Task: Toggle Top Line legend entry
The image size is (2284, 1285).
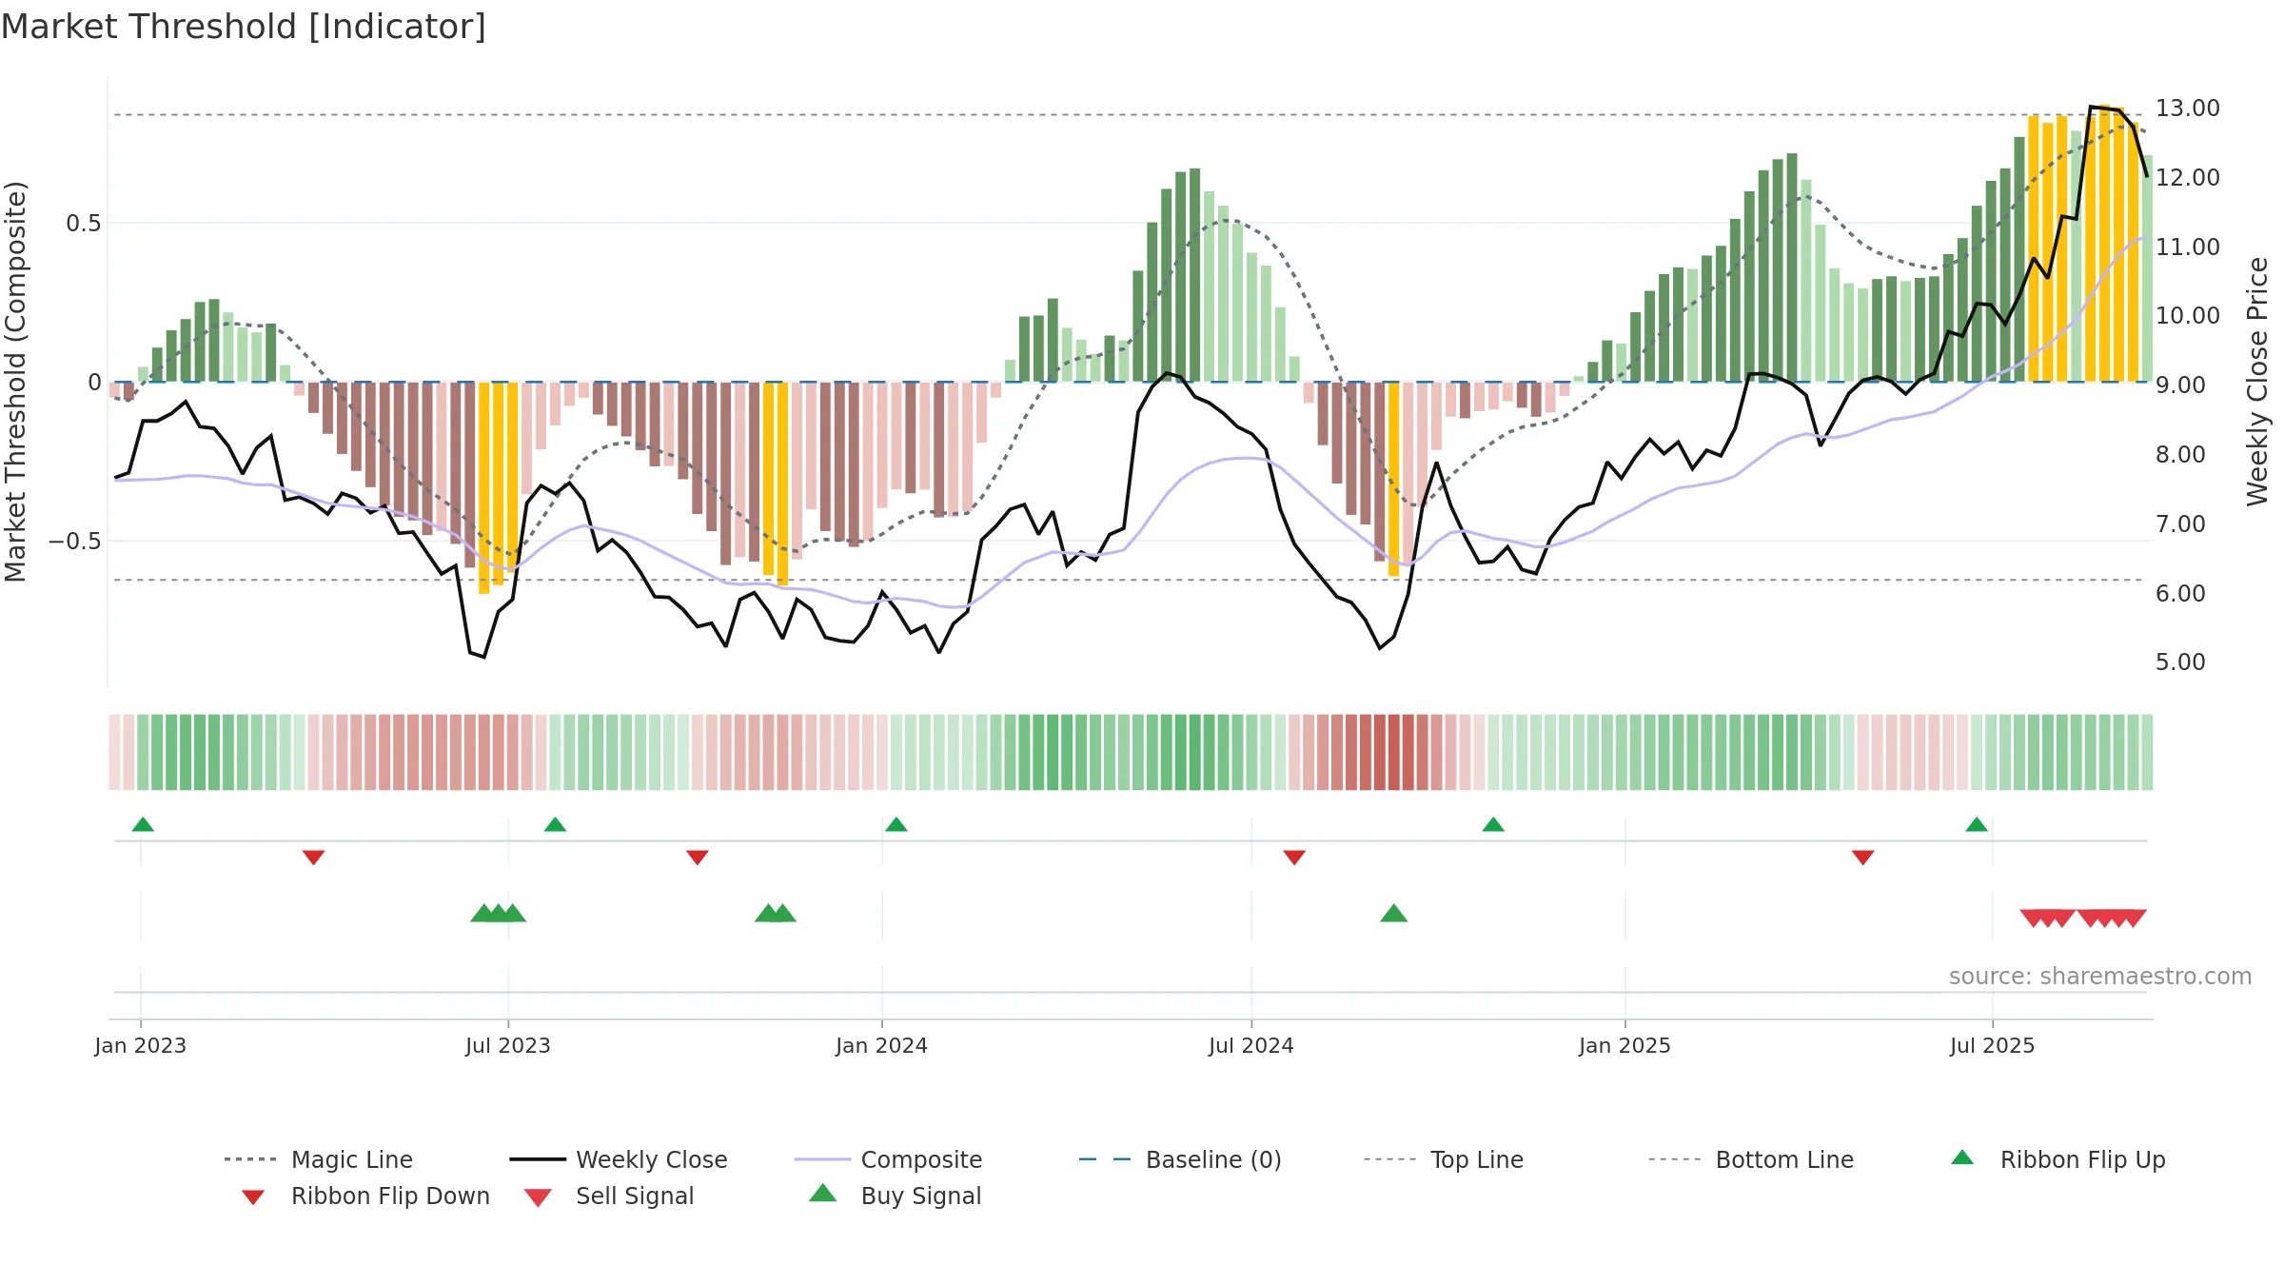Action: (1443, 1159)
